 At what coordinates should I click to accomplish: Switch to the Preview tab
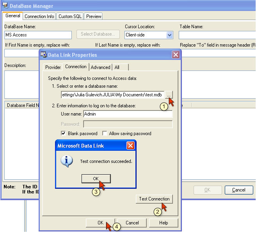pyautogui.click(x=94, y=16)
